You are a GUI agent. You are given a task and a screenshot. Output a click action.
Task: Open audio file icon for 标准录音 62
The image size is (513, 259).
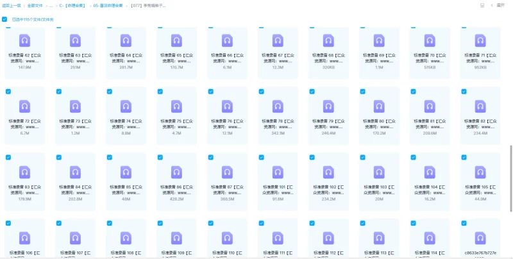pyautogui.click(x=24, y=40)
